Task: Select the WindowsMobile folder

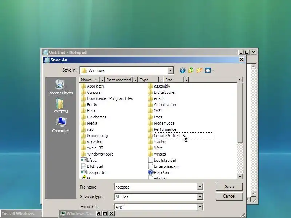Action: [97, 154]
